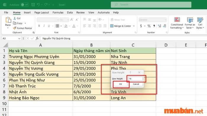Switch to Page Layout tab
207x116 pixels.
tap(42, 12)
